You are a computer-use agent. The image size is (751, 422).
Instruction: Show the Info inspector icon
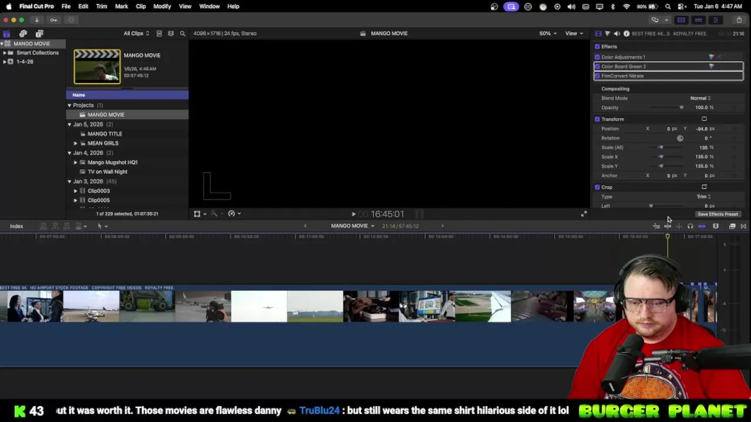coord(626,33)
